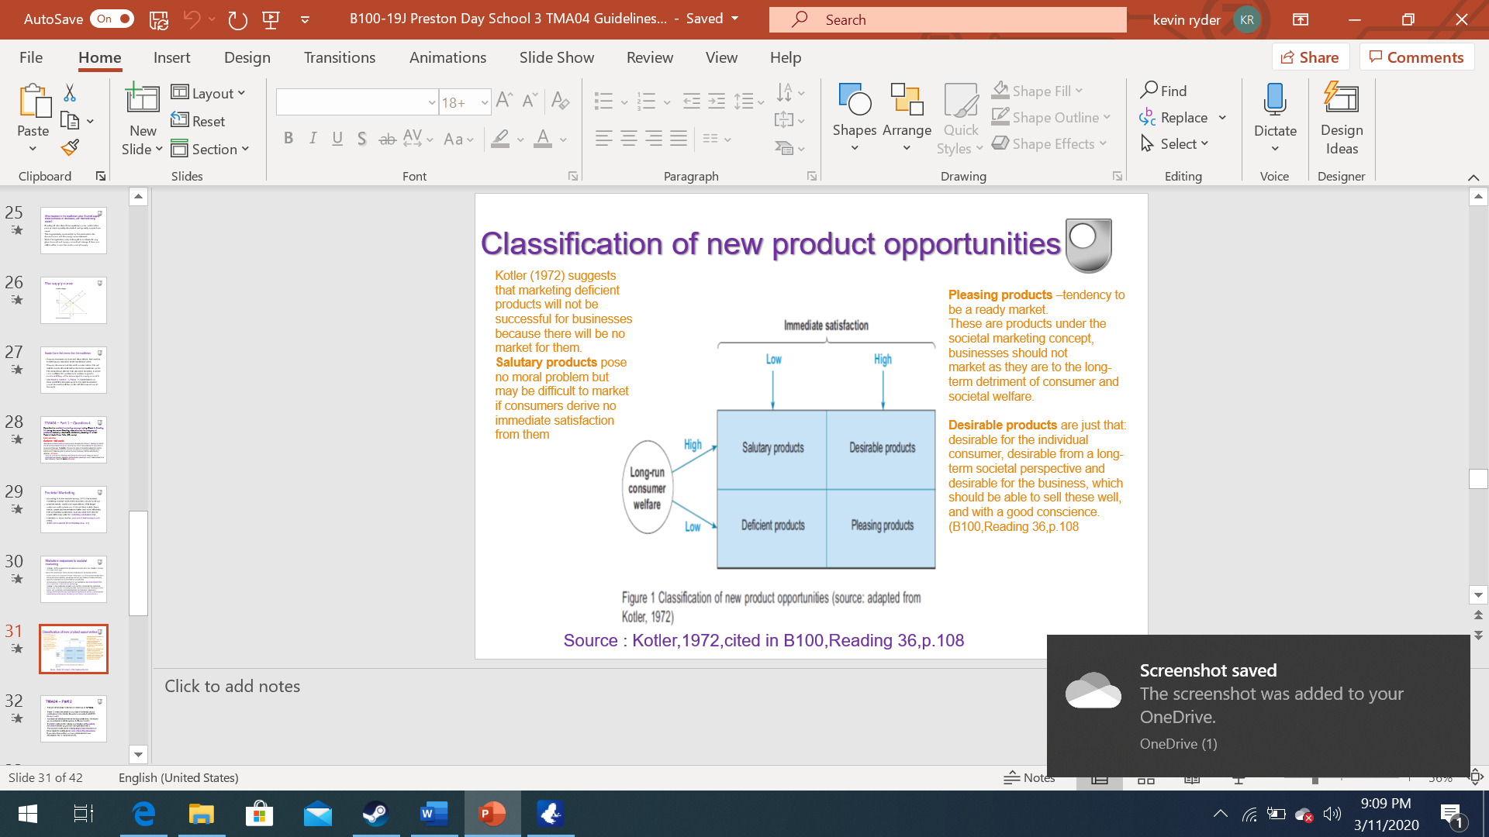Screen dimensions: 1489x837
Task: Expand the Section dropdown
Action: coord(210,149)
